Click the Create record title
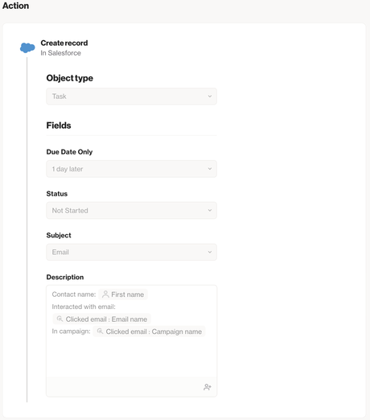The width and height of the screenshot is (370, 420). click(64, 43)
